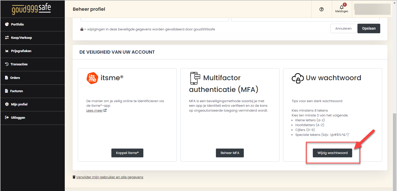Click the external link icon after Lees meer
The image size is (397, 191).
point(105,111)
